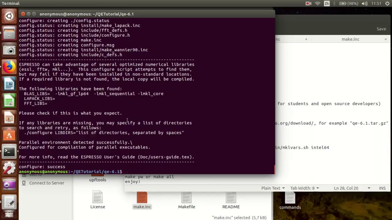Click the terminal scrollbar handle
The width and height of the screenshot is (392, 220).
[274, 170]
